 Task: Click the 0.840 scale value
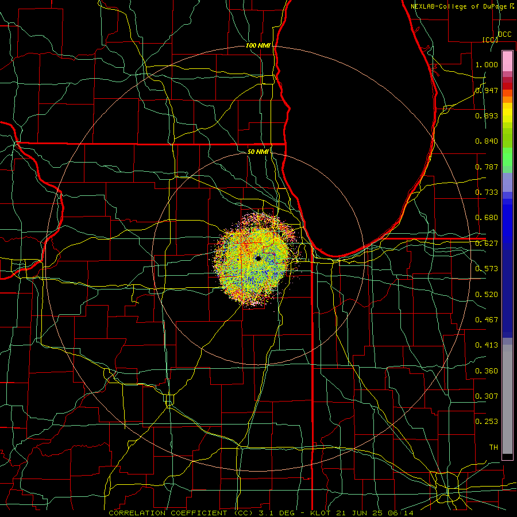pyautogui.click(x=487, y=141)
